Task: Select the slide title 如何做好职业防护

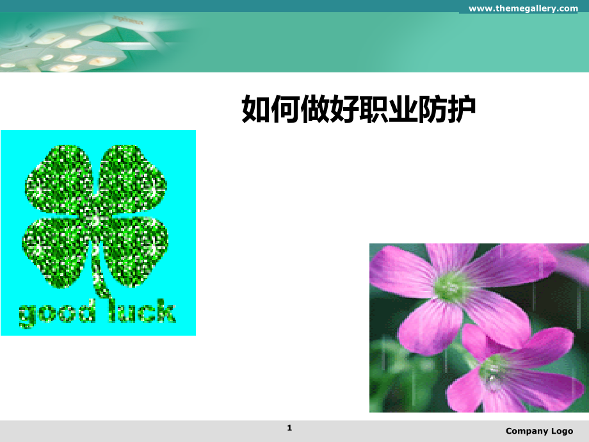Action: pyautogui.click(x=359, y=110)
